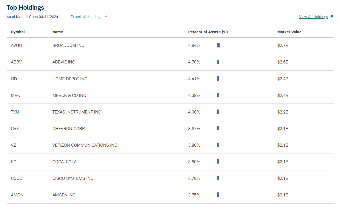Viewport: 340px width, 205px height.
Task: Click the VZ ticker symbol
Action: [13, 145]
